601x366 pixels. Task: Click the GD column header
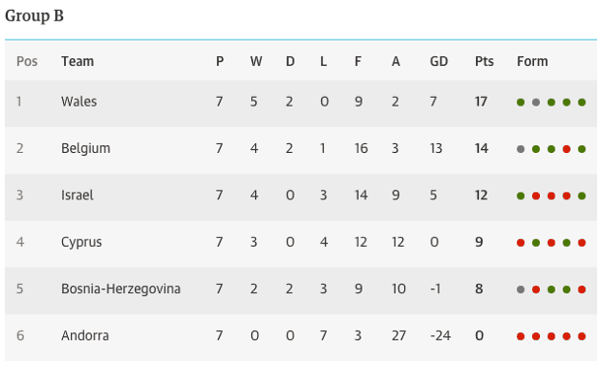(x=439, y=61)
